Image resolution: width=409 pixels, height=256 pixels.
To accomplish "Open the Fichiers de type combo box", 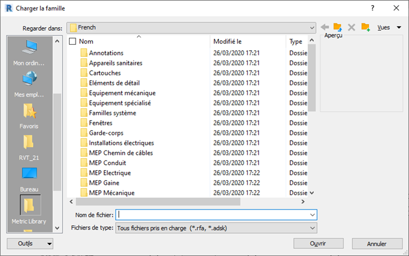I will tap(216, 228).
